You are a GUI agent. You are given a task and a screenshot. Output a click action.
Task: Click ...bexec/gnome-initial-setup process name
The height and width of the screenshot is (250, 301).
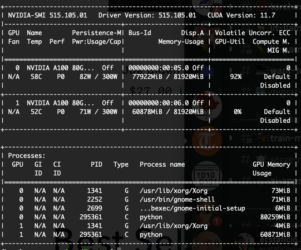coord(192,208)
